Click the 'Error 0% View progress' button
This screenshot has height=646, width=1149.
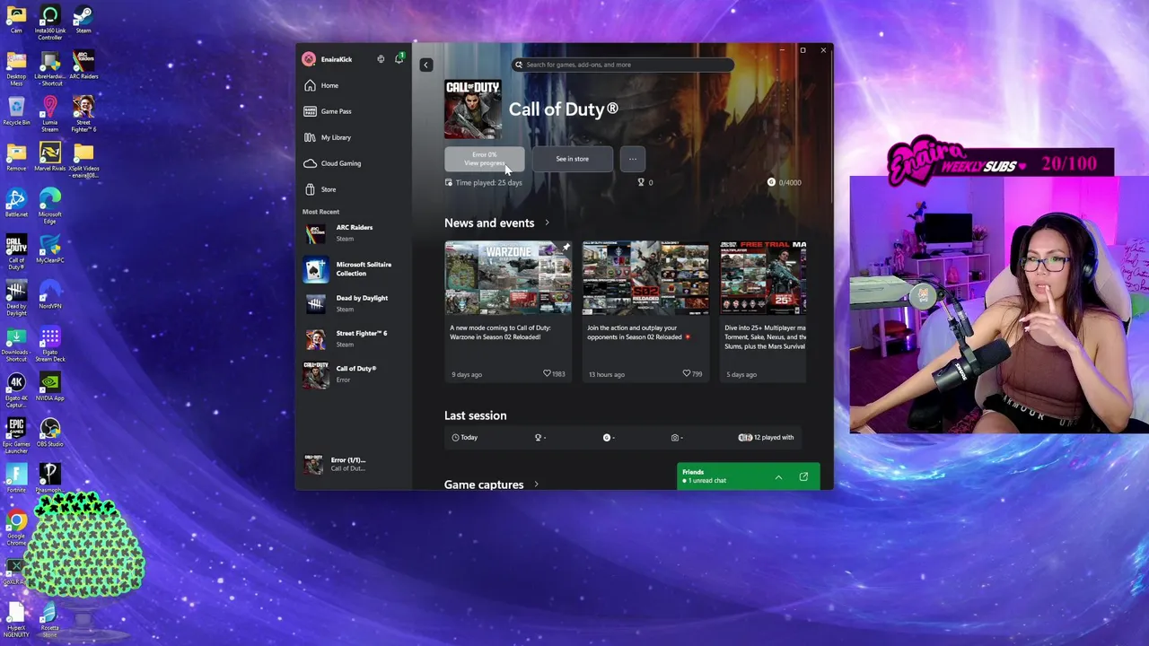click(484, 159)
